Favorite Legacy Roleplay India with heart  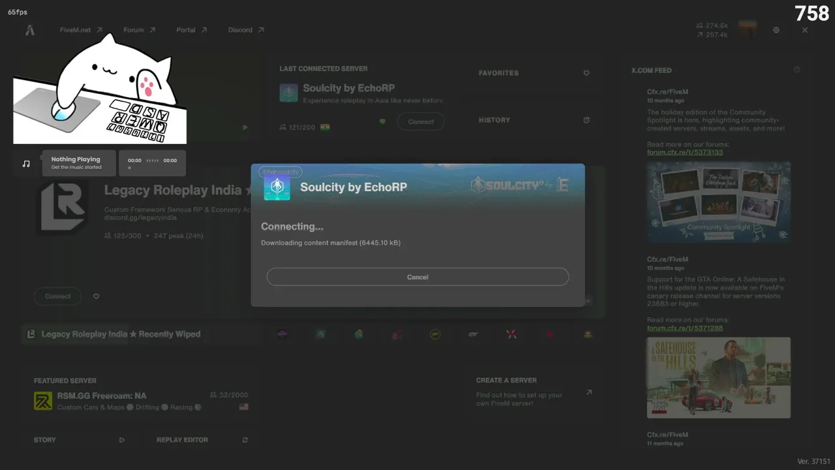(x=96, y=296)
